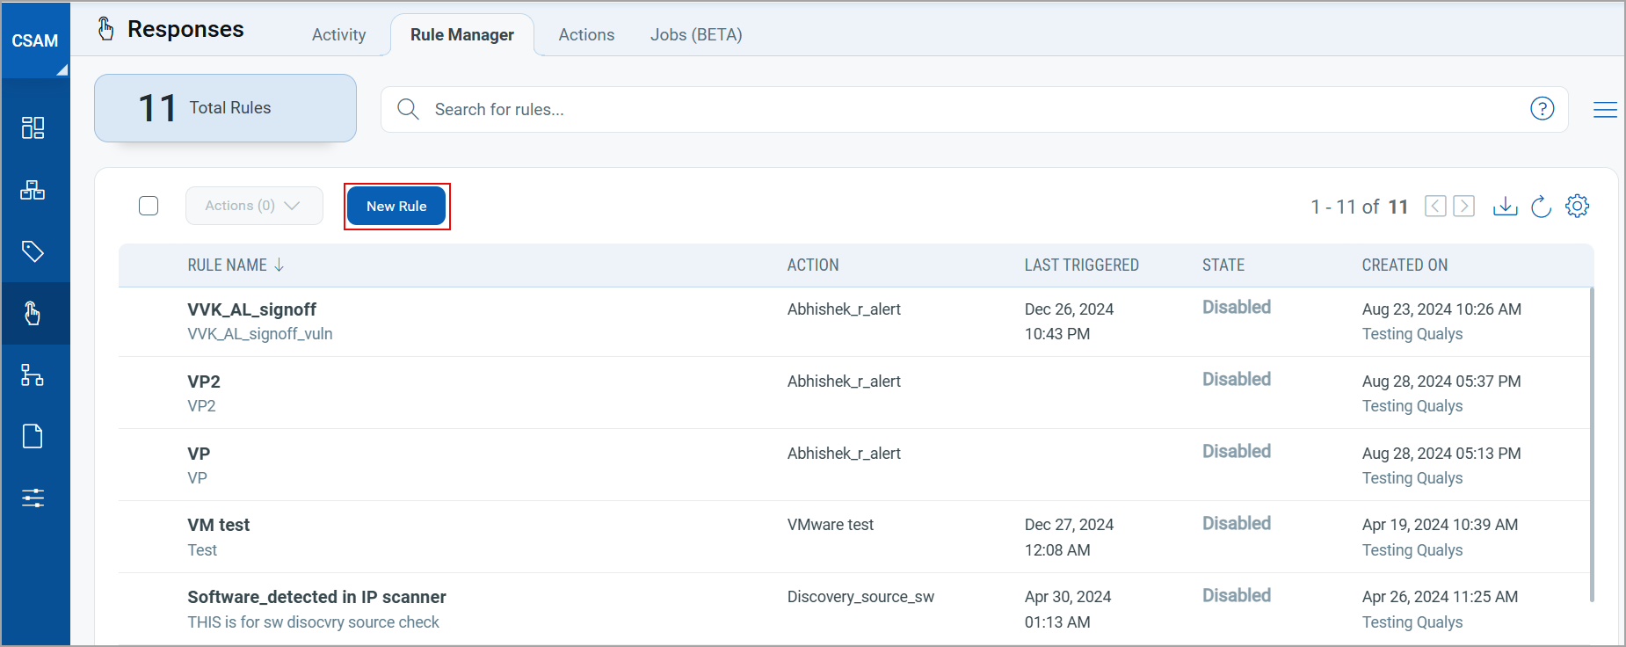Open table settings gear icon
This screenshot has width=1626, height=647.
[x=1578, y=206]
